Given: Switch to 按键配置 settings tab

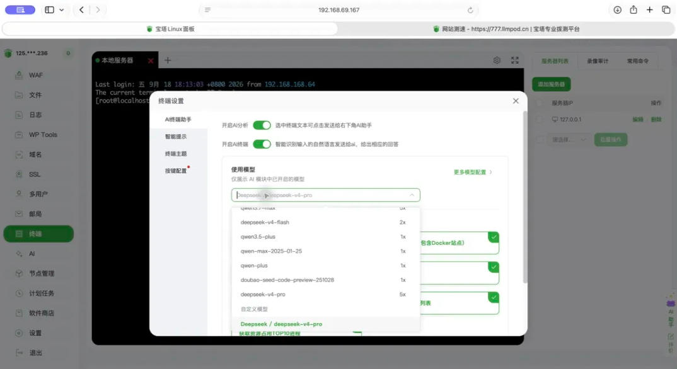Looking at the screenshot, I should click(178, 171).
